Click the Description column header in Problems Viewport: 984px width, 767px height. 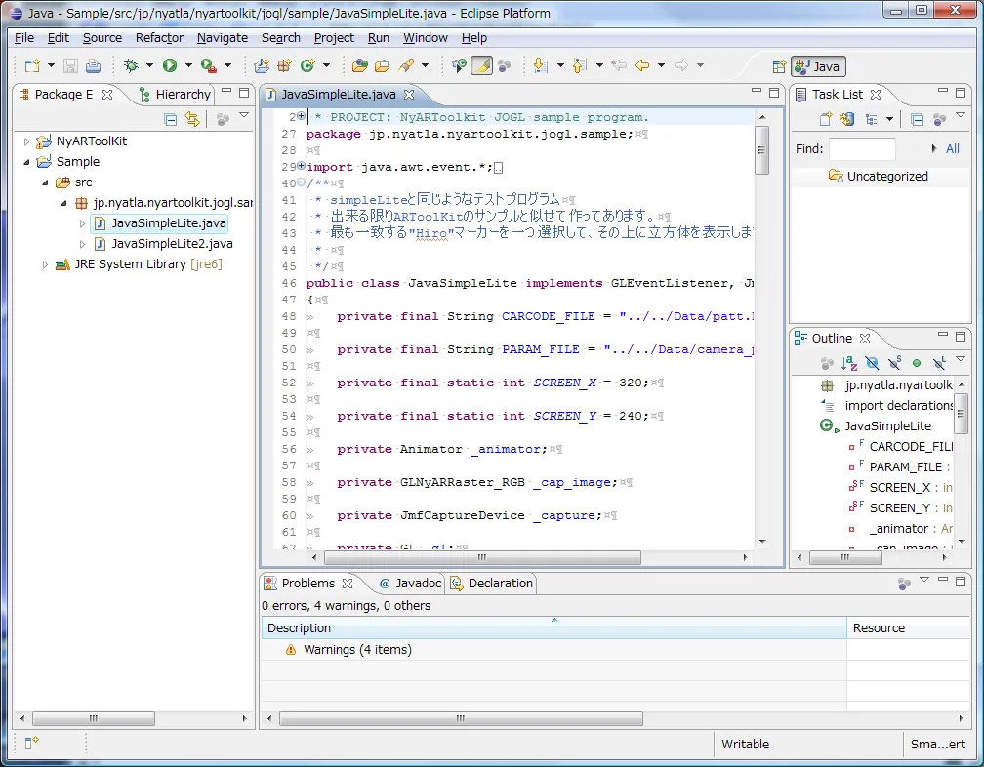[x=553, y=627]
